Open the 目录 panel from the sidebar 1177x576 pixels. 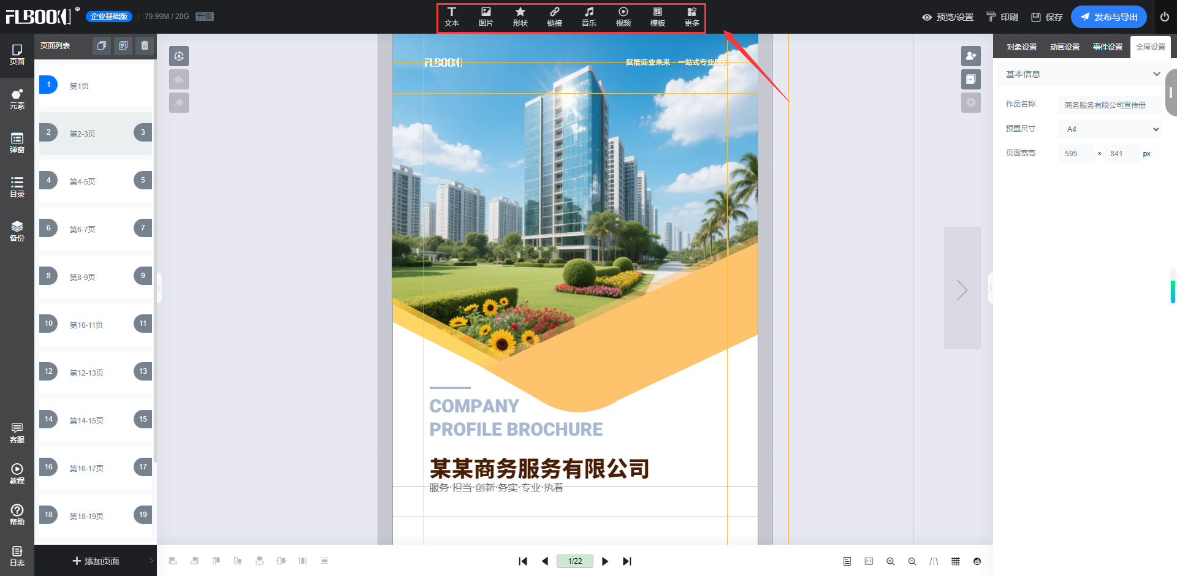point(17,185)
